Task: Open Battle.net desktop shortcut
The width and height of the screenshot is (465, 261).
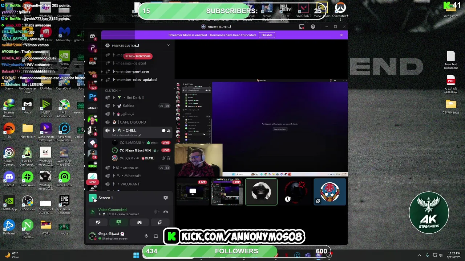Action: (9, 227)
